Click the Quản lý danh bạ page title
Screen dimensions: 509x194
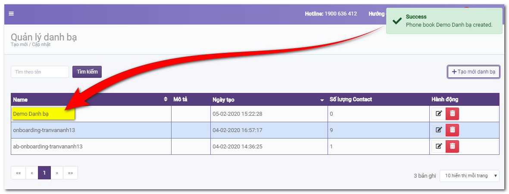[x=44, y=37]
